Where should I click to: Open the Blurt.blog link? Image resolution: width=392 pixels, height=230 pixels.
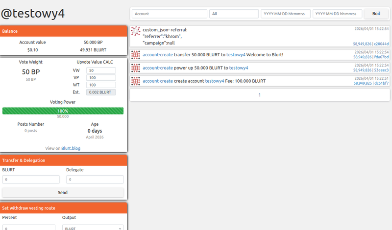72,148
